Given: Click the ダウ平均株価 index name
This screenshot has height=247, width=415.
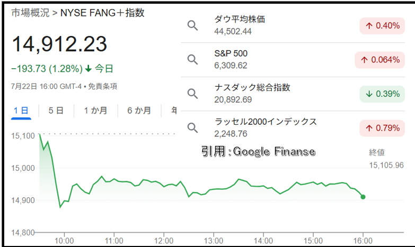Looking at the screenshot, I should pos(240,19).
